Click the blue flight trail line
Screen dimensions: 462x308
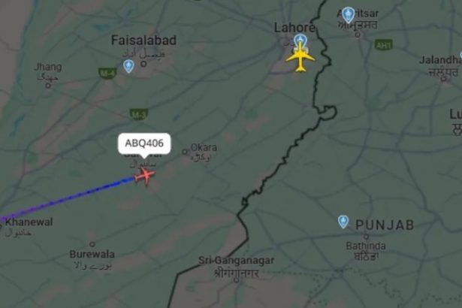68,198
